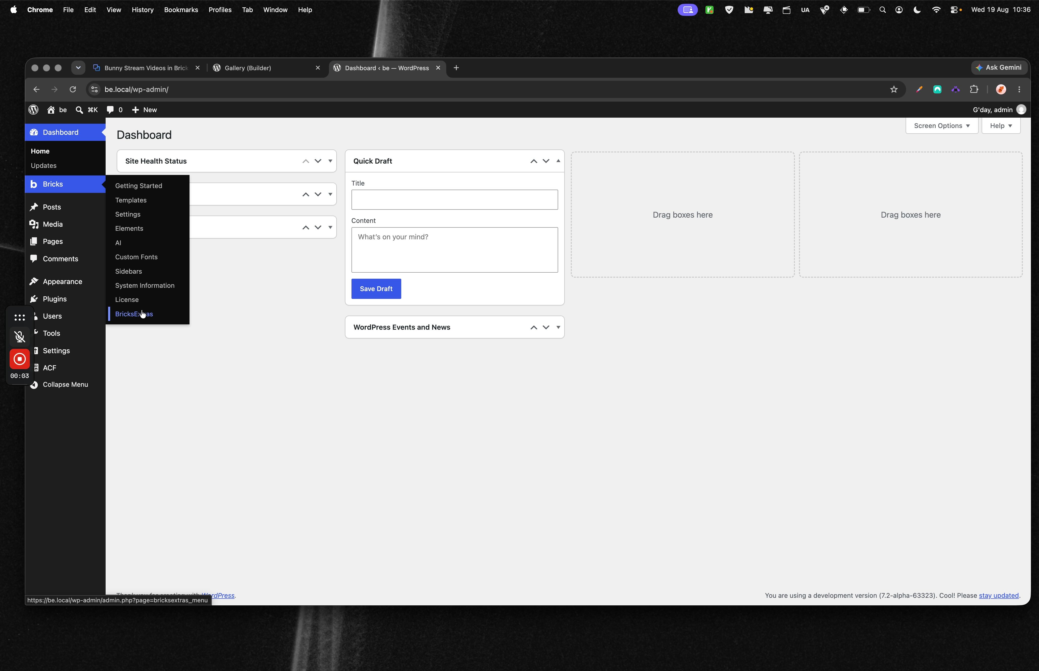Focus the Content textarea
Viewport: 1039px width, 671px height.
click(x=455, y=250)
